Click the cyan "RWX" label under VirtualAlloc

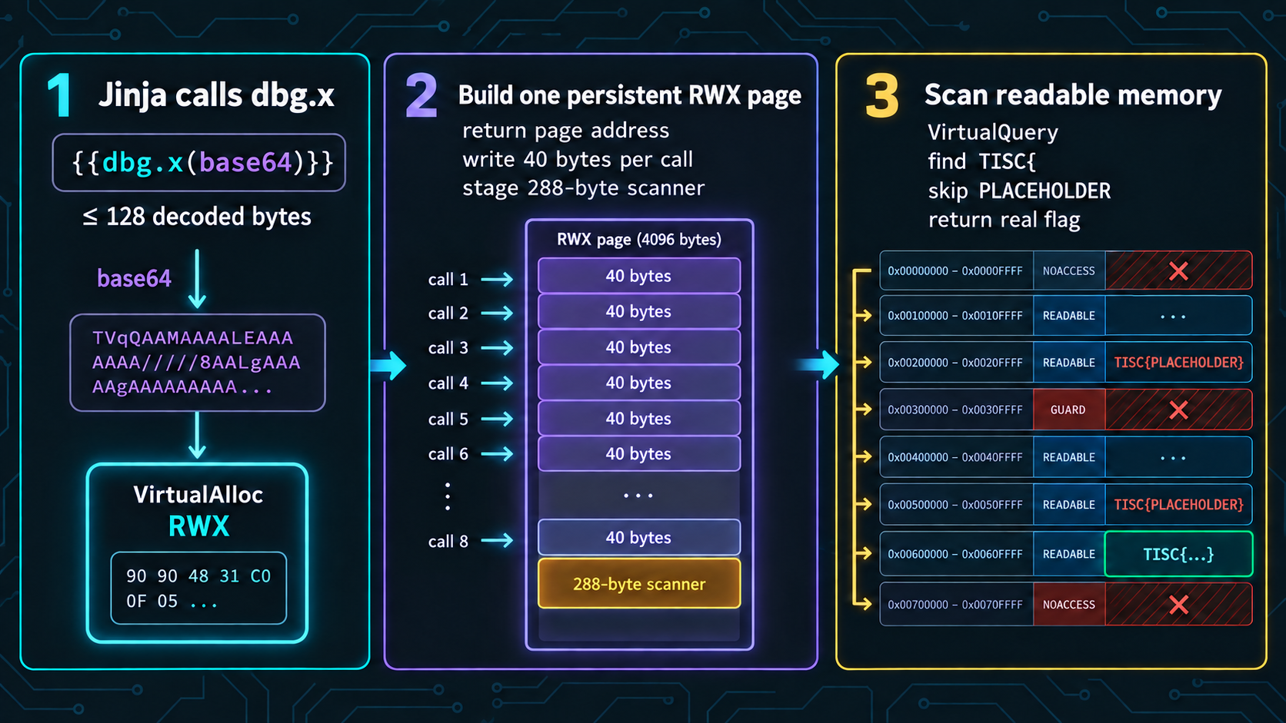(x=198, y=526)
